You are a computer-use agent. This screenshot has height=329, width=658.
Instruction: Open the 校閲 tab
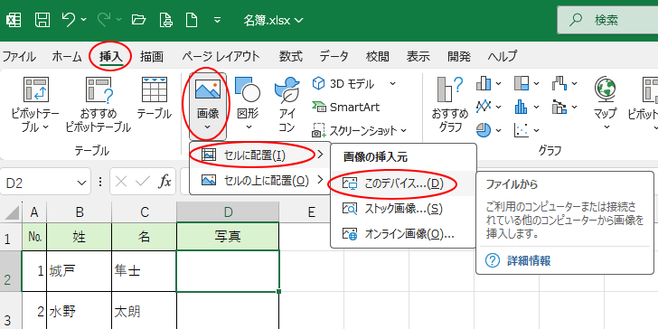coord(377,56)
